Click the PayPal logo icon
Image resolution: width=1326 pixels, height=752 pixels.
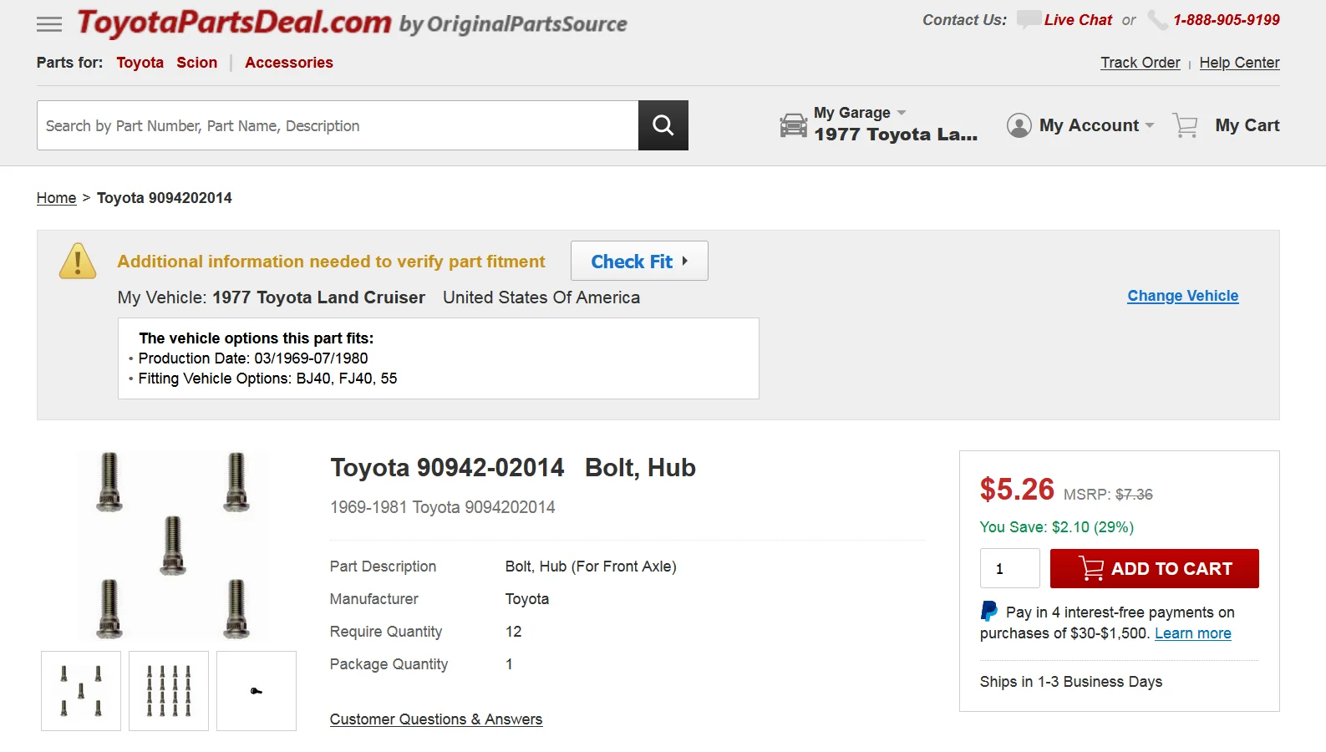(x=989, y=612)
